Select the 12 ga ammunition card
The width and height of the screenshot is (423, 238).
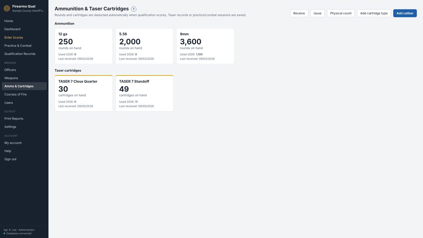pos(84,46)
